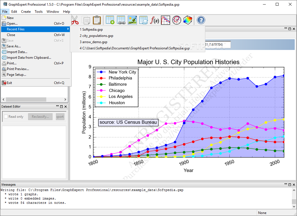Click Messages scrollbar down arrow
Image resolution: width=297 pixels, height=216 pixels.
pyautogui.click(x=294, y=207)
